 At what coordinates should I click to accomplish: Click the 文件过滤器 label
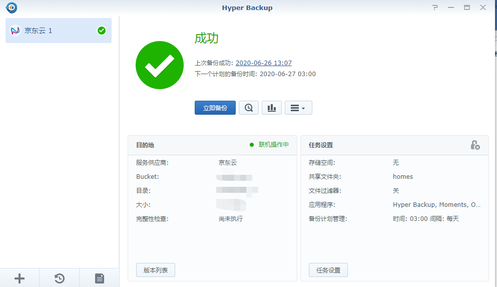[x=325, y=191]
